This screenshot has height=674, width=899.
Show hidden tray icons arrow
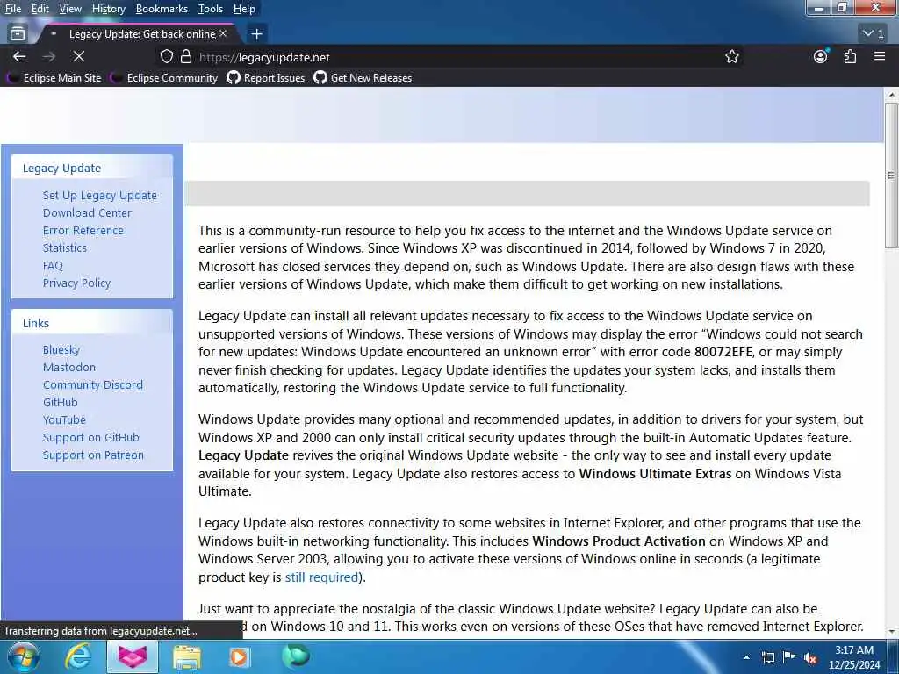pyautogui.click(x=746, y=657)
